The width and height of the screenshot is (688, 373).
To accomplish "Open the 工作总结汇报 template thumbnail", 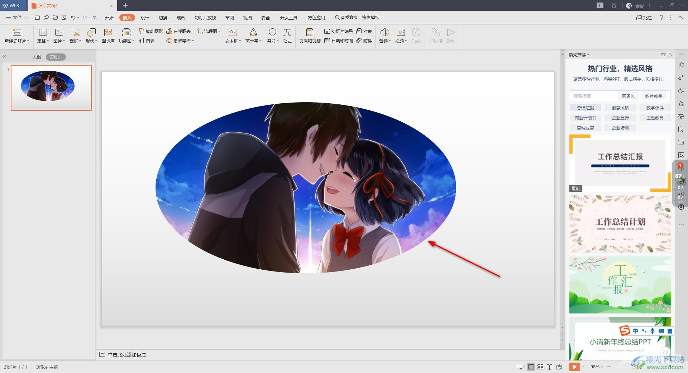I will [x=620, y=163].
